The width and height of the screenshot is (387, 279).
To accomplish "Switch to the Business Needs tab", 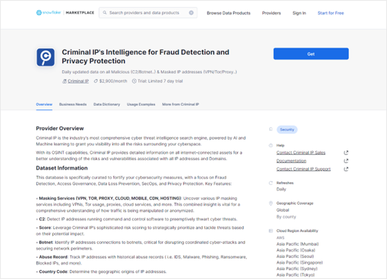I will (x=73, y=104).
